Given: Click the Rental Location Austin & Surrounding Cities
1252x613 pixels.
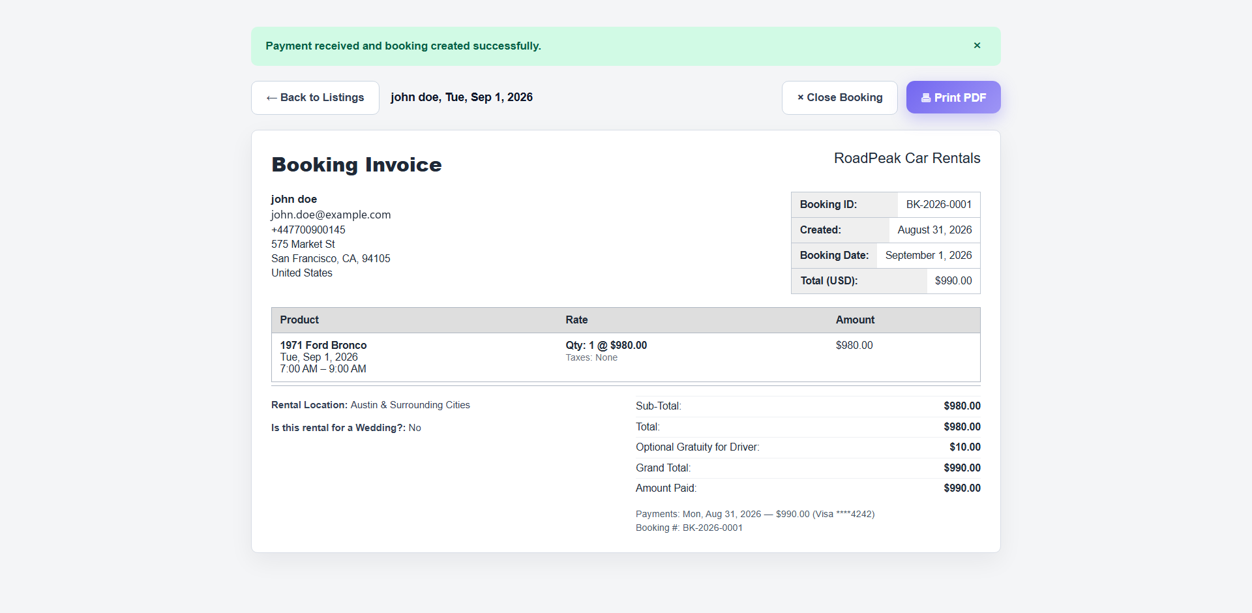Looking at the screenshot, I should [370, 405].
